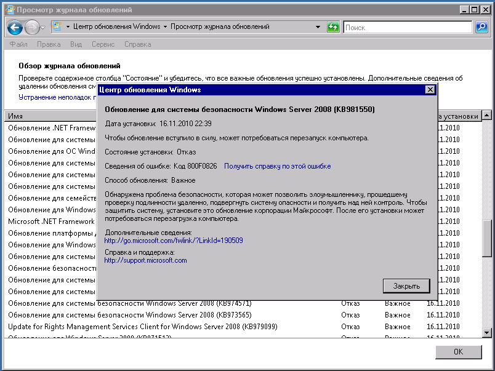Click the magnifier search icon
Image resolution: width=495 pixels, height=371 pixels.
click(x=481, y=27)
